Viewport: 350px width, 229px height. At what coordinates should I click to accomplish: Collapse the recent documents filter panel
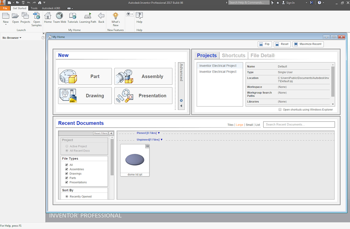tap(111, 133)
